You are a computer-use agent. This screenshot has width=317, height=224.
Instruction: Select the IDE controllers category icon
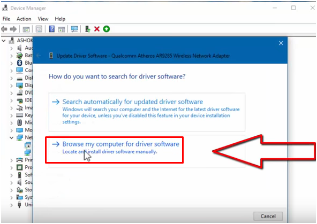[x=20, y=101]
